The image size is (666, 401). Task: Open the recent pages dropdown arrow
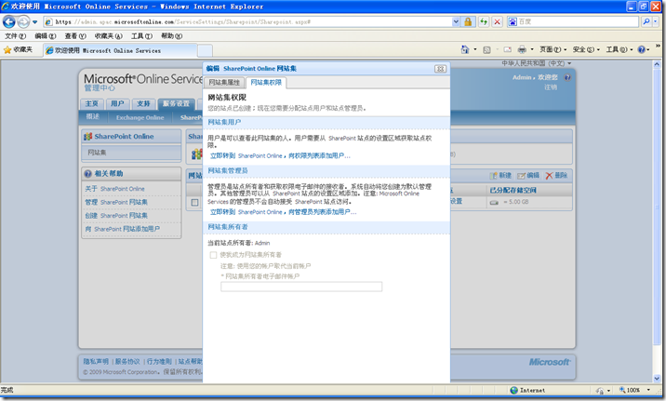point(34,21)
